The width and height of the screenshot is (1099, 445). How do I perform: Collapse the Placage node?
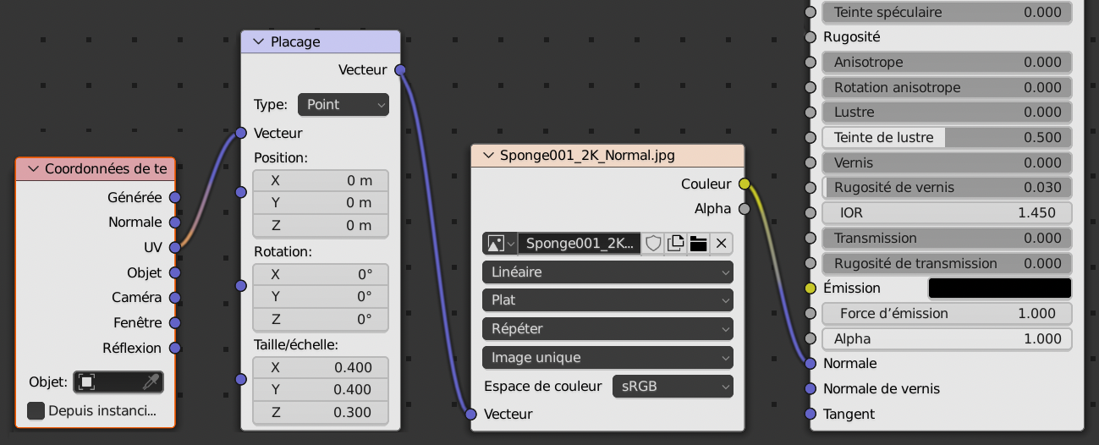coord(257,42)
